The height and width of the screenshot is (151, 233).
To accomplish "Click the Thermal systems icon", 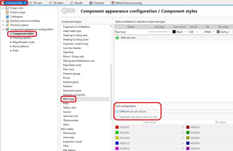I will [x=7, y=25].
